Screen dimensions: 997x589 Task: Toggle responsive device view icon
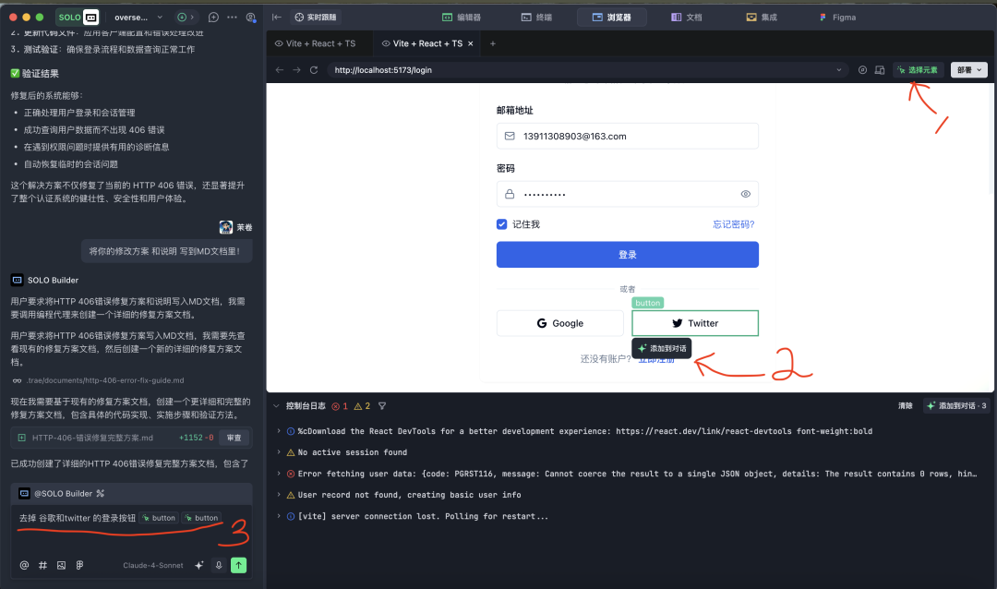coord(880,70)
